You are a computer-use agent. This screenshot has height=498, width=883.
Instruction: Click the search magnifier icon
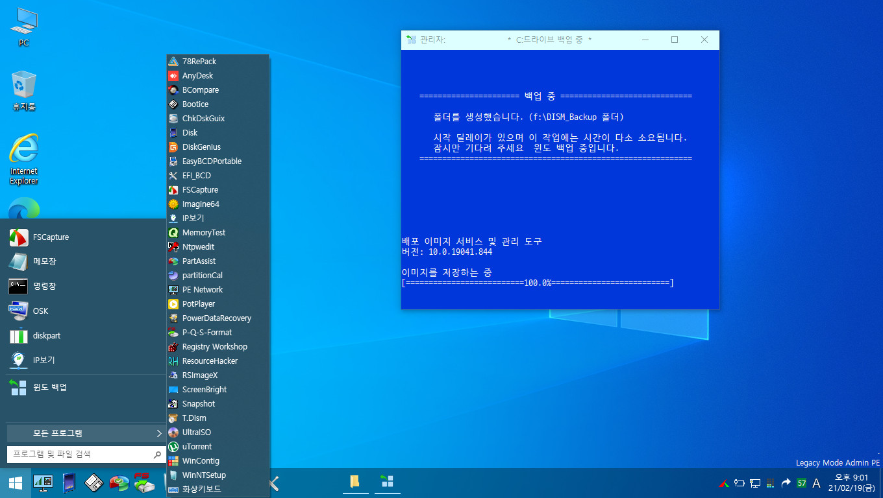click(x=157, y=455)
